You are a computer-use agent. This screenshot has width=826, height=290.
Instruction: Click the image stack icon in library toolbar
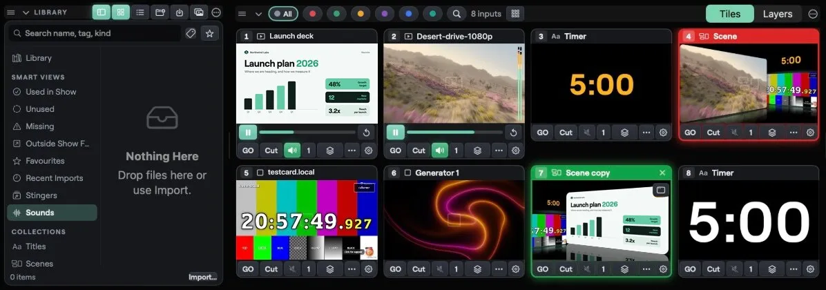(199, 12)
